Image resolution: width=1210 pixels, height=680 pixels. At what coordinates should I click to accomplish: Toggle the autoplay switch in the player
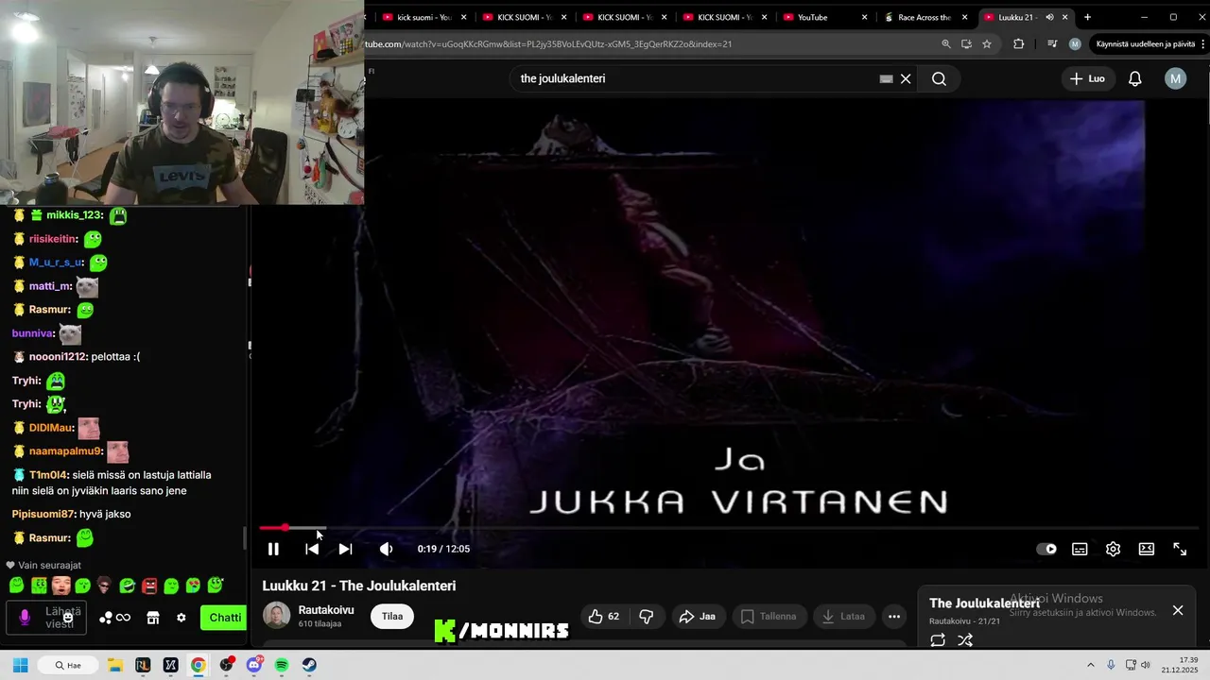1046,549
